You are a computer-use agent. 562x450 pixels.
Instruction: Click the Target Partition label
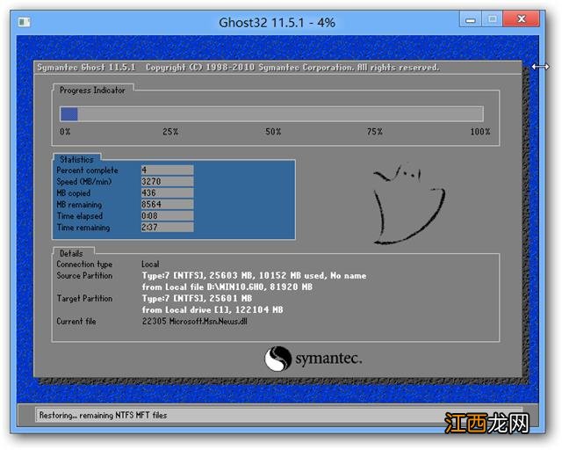tap(84, 299)
